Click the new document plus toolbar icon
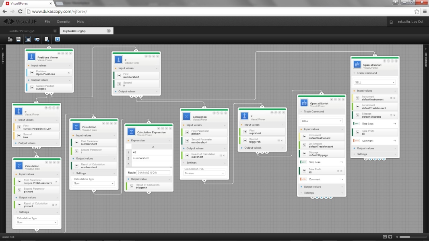Viewport: 429px width, 241px height. point(47,39)
